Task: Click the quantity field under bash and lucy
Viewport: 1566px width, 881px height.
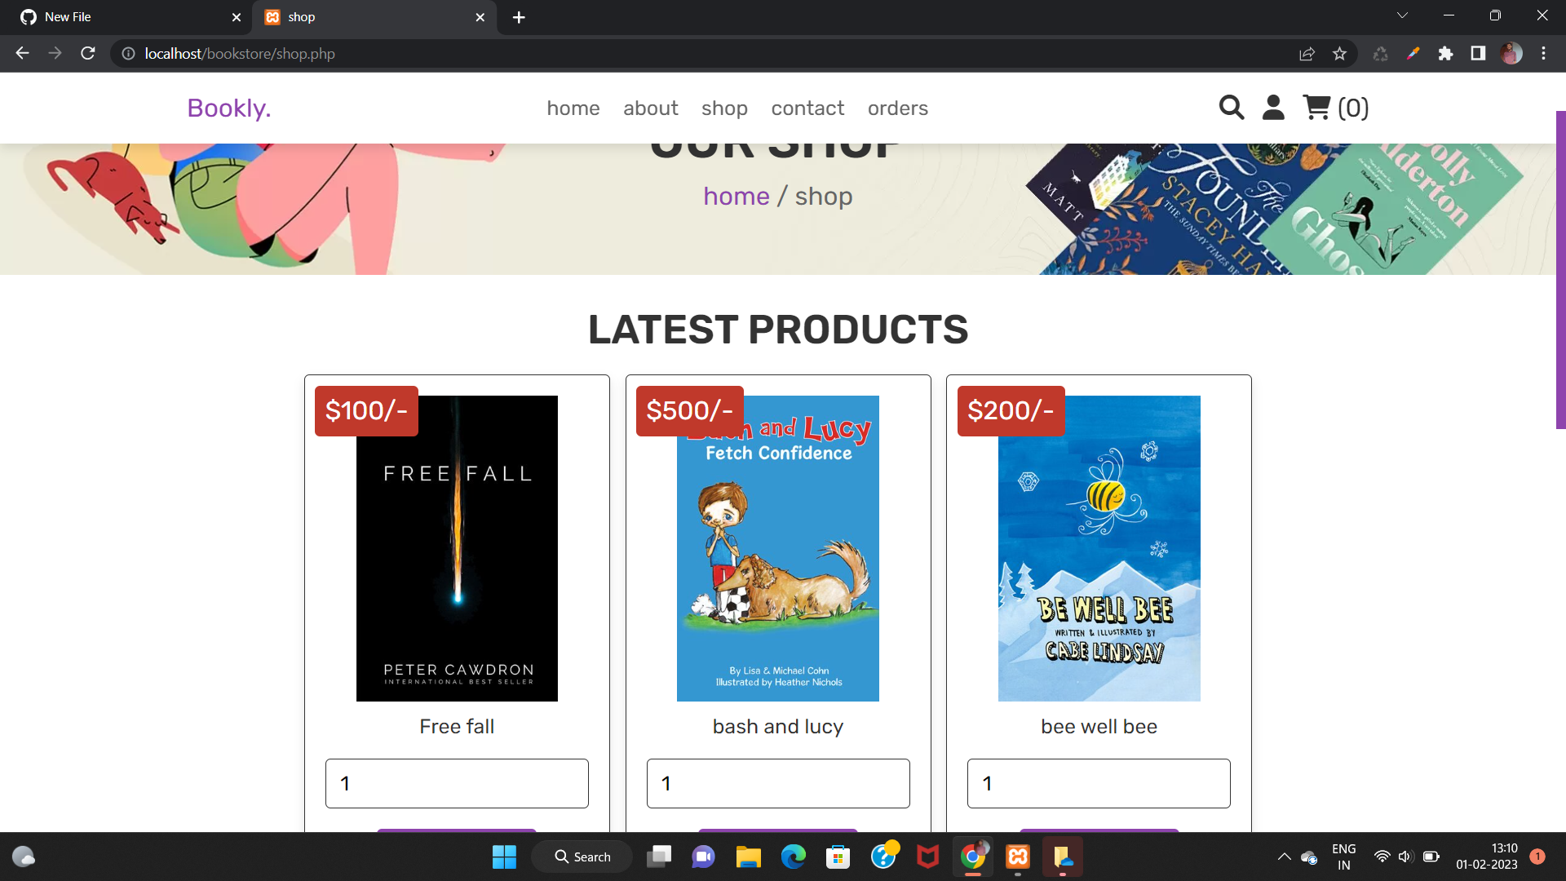Action: click(x=778, y=783)
